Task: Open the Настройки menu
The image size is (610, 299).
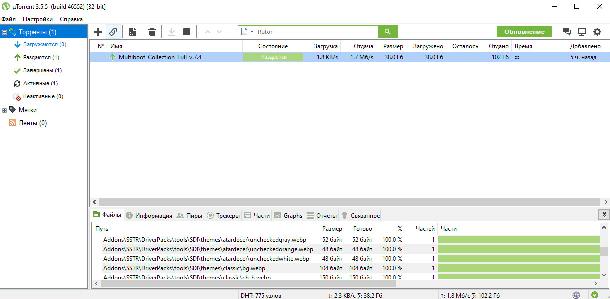Action: [38, 19]
